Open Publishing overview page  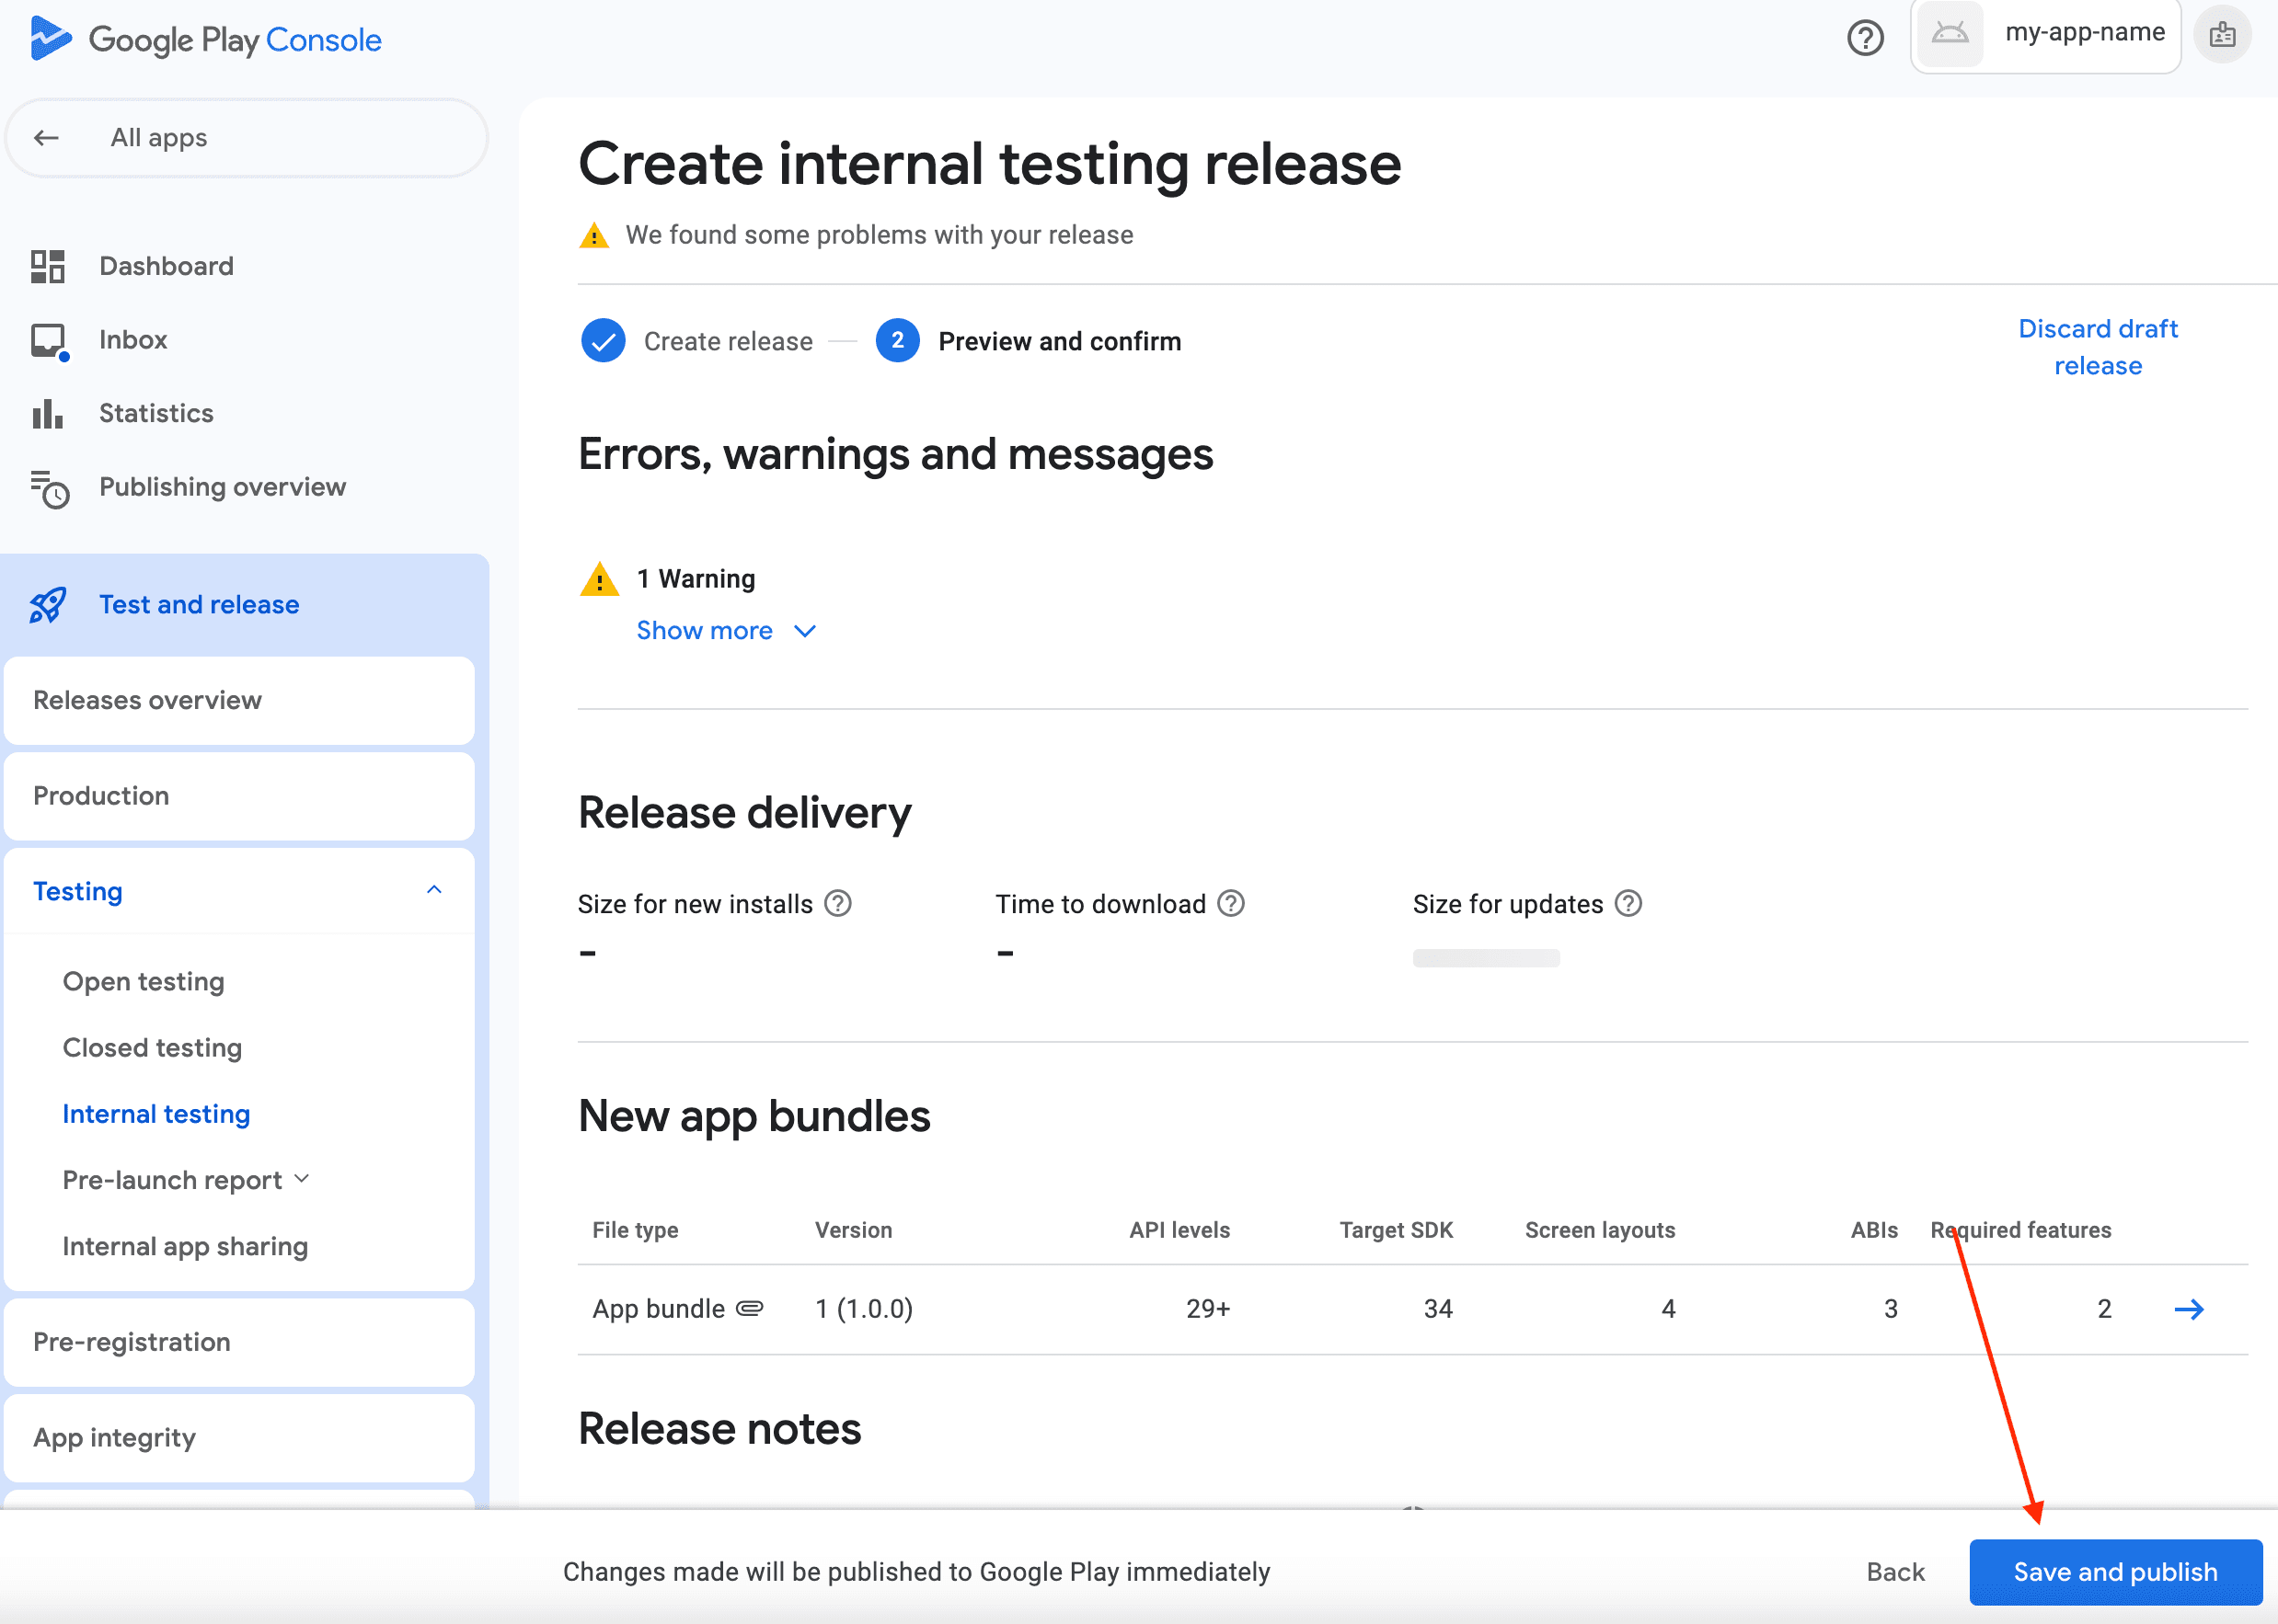(222, 487)
